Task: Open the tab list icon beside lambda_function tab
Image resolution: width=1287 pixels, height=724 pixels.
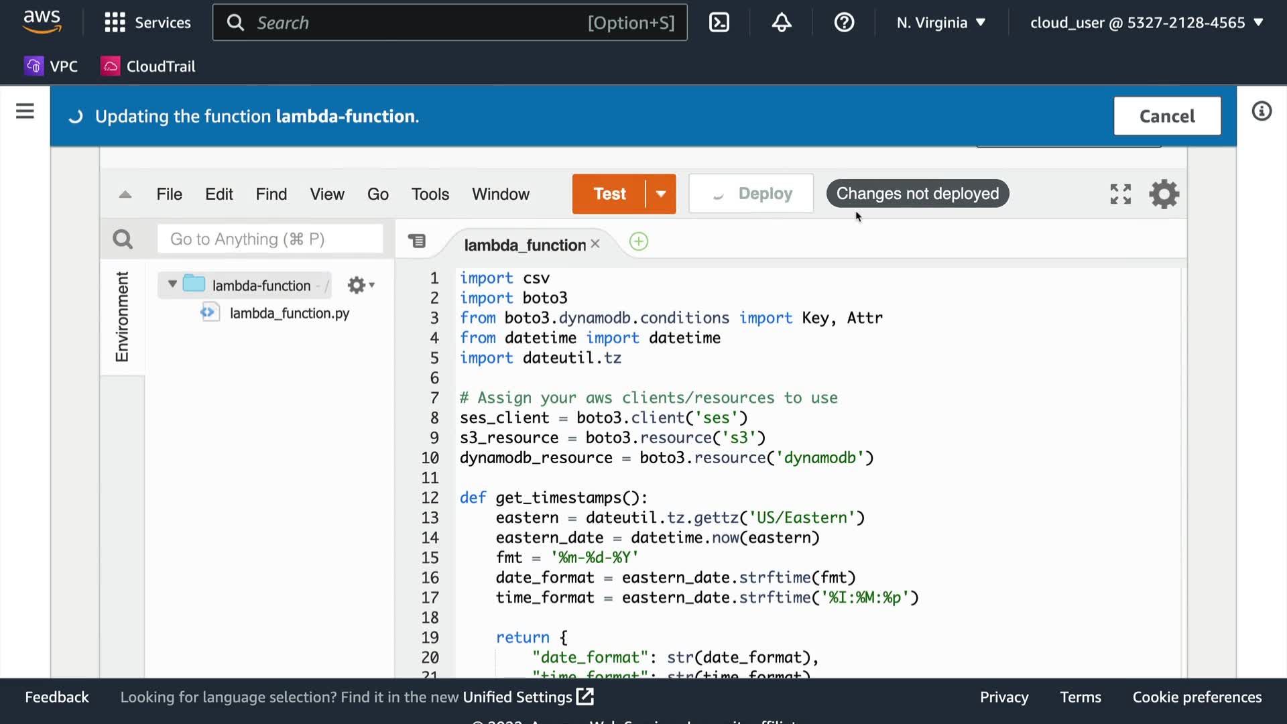Action: click(417, 241)
